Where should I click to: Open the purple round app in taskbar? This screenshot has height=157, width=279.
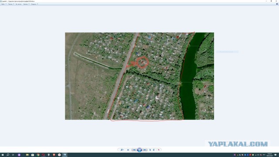click(x=19, y=155)
